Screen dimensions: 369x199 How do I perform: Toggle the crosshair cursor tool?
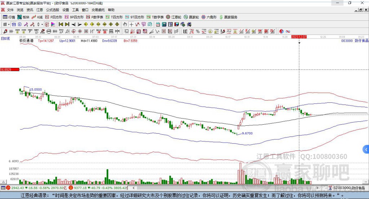pos(131,24)
